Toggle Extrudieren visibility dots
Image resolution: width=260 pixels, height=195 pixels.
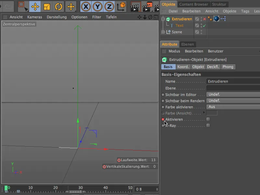point(201,19)
